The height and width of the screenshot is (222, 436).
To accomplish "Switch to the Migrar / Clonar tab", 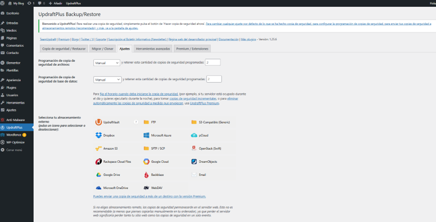I will click(103, 49).
